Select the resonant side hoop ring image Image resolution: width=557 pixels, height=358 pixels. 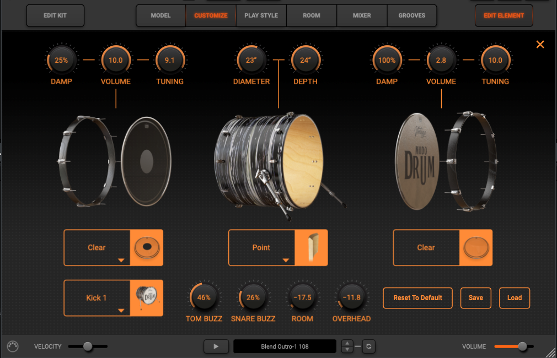click(472, 161)
